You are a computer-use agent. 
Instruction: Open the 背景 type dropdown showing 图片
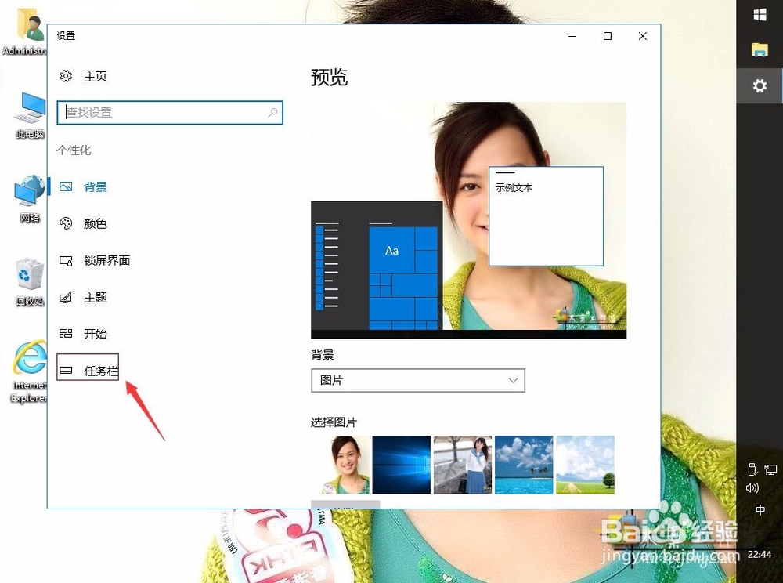click(418, 380)
